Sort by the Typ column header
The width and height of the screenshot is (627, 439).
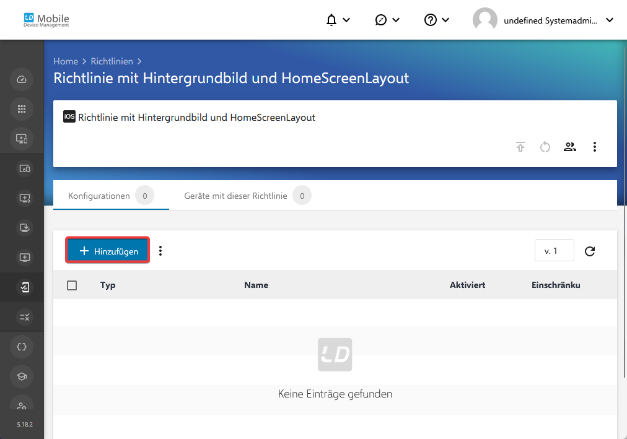click(108, 285)
